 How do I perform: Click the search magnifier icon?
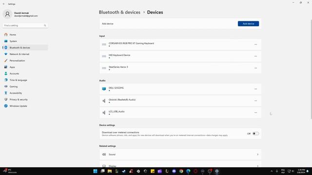(45, 25)
